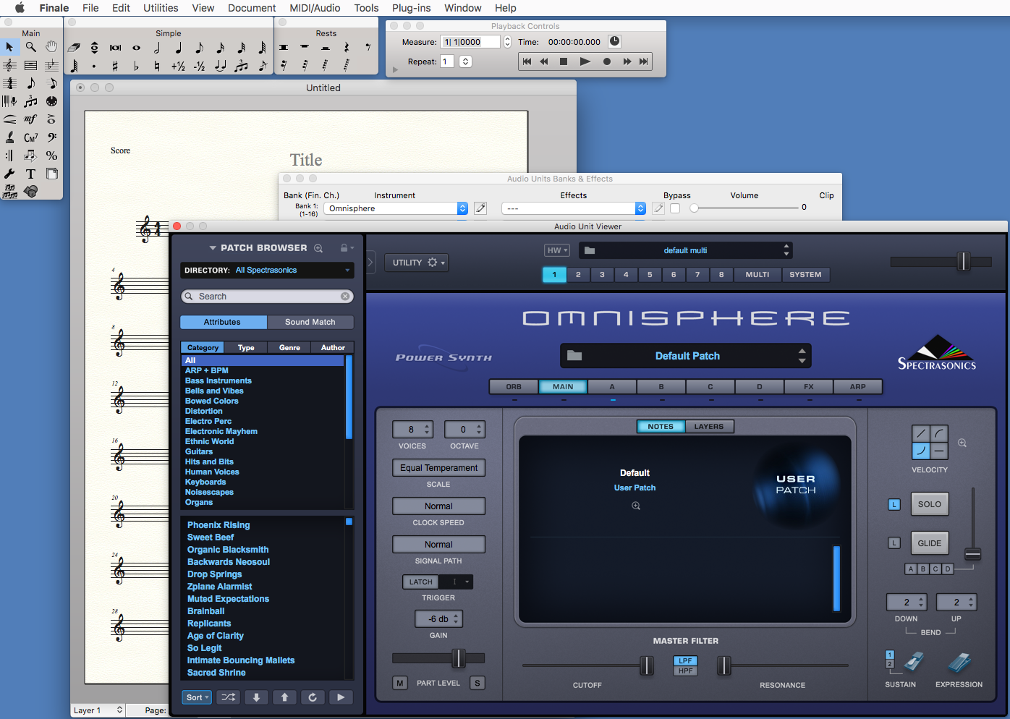This screenshot has height=719, width=1010.
Task: Click the patch Search field
Action: point(267,297)
